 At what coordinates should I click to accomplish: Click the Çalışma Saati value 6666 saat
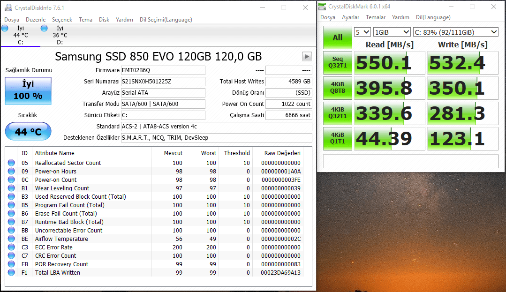pos(288,115)
